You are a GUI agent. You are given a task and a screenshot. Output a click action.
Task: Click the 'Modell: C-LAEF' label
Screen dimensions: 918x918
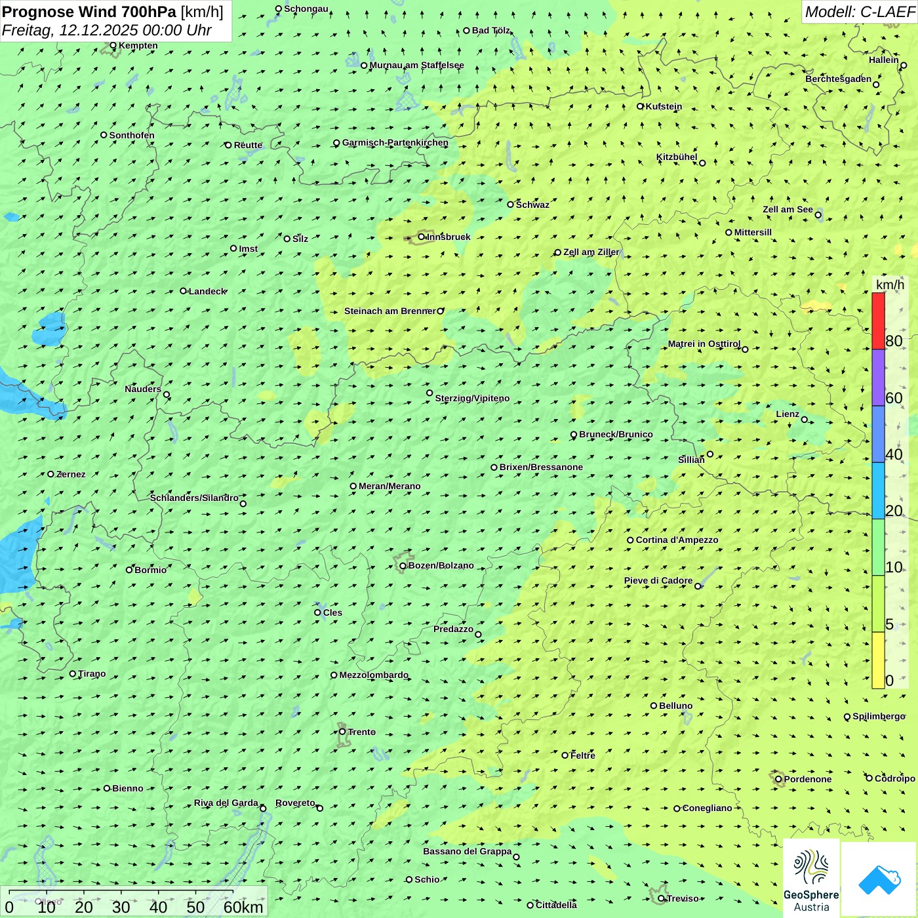pos(860,12)
